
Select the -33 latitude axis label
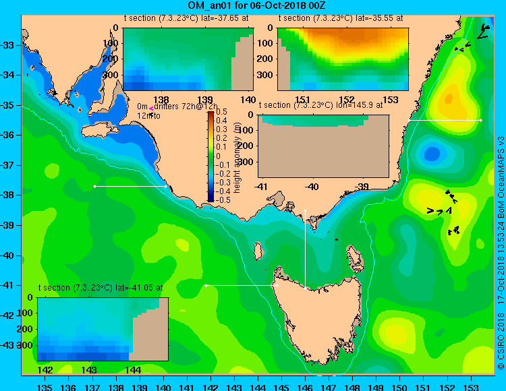(7, 45)
